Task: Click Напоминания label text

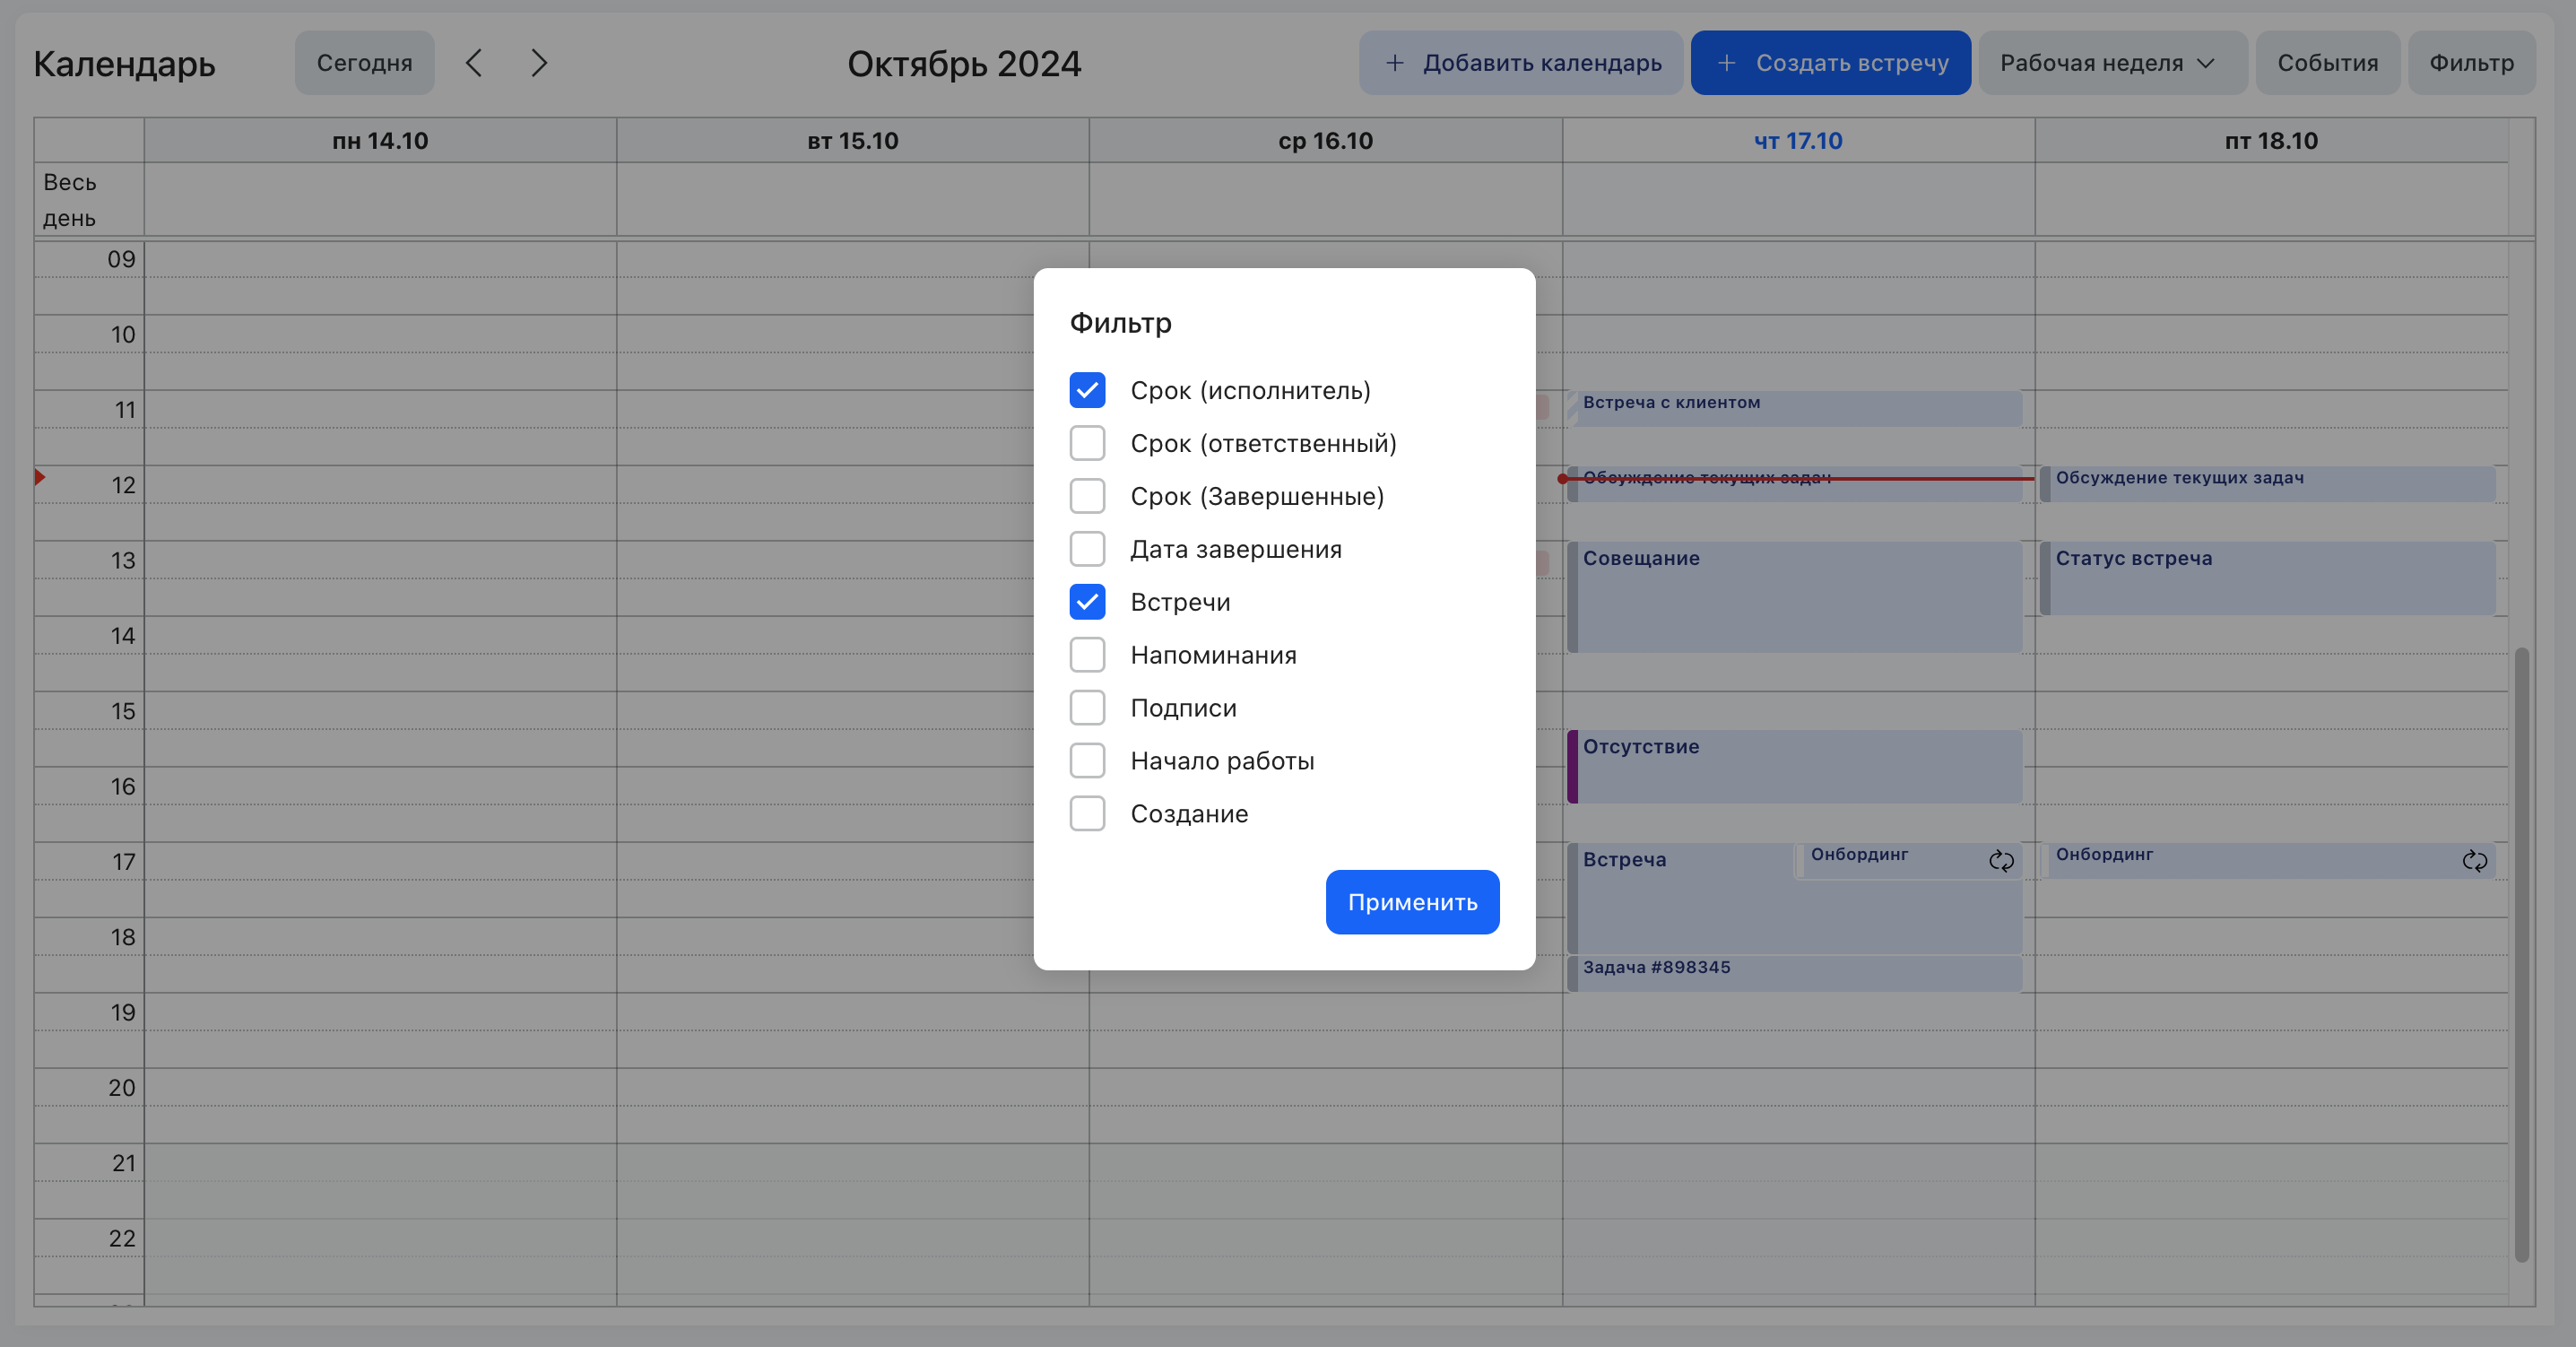Action: click(x=1213, y=655)
